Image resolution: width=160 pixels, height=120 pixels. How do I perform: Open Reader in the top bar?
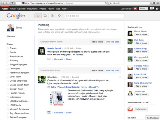point(51,9)
